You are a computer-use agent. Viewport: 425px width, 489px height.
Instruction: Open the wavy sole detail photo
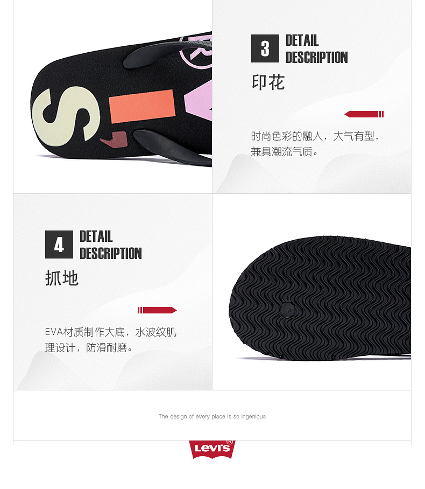click(x=311, y=291)
